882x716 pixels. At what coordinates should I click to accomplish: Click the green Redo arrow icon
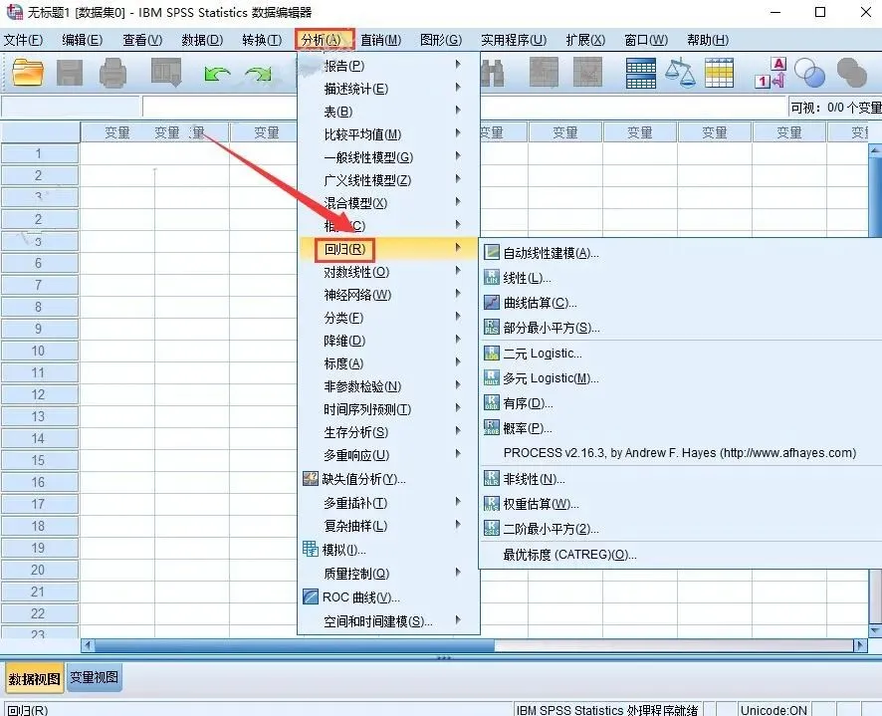(258, 74)
